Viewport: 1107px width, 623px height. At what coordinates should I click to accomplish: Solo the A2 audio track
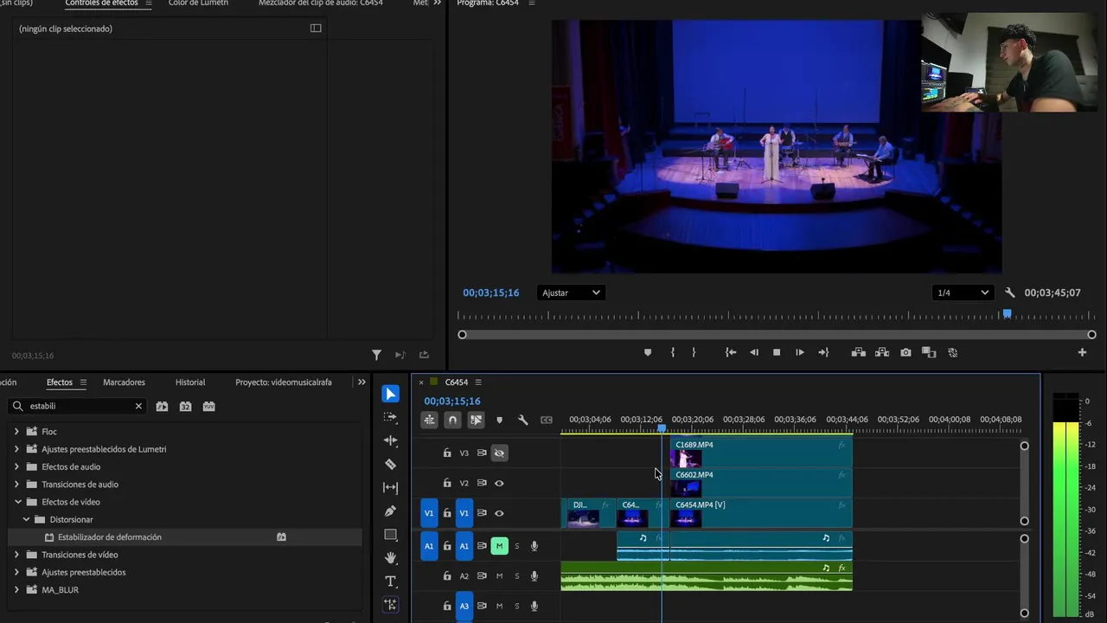pos(517,576)
